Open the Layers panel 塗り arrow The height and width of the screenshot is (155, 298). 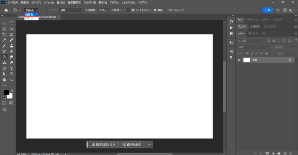point(295,54)
